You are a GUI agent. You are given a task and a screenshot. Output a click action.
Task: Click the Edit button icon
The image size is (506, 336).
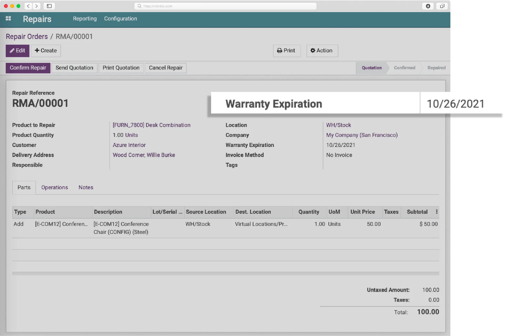pyautogui.click(x=12, y=50)
